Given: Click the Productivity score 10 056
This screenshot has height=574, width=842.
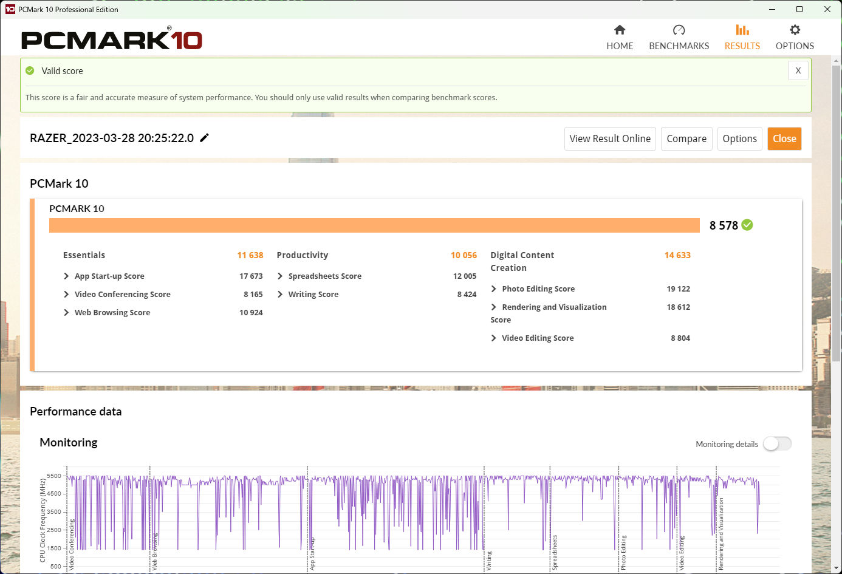Looking at the screenshot, I should tap(464, 255).
